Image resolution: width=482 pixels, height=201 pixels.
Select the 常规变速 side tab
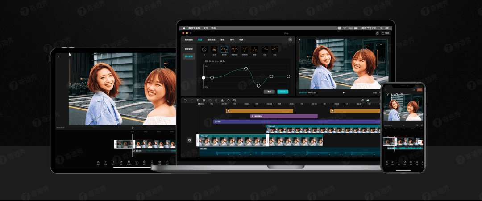point(188,49)
